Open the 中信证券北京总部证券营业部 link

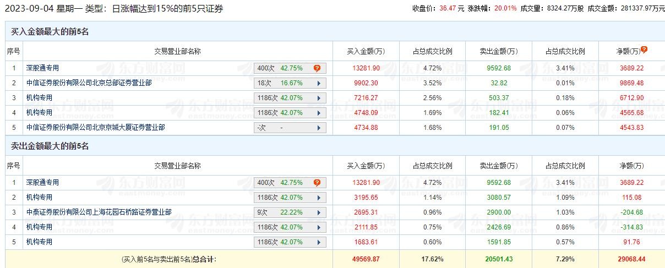(x=89, y=83)
